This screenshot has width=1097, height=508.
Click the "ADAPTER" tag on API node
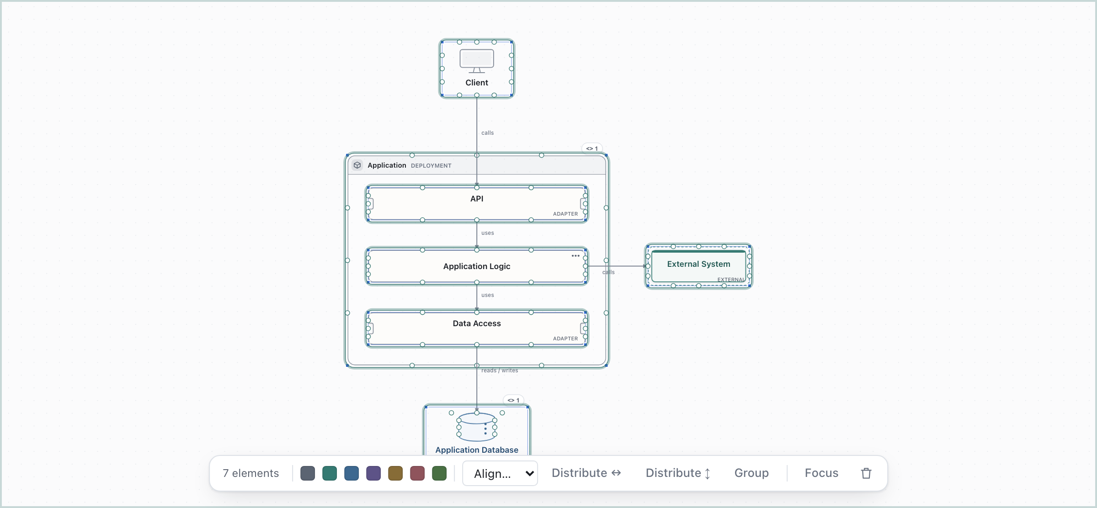(565, 214)
